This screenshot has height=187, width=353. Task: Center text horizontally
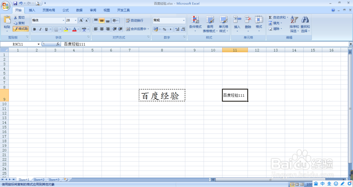point(102,29)
